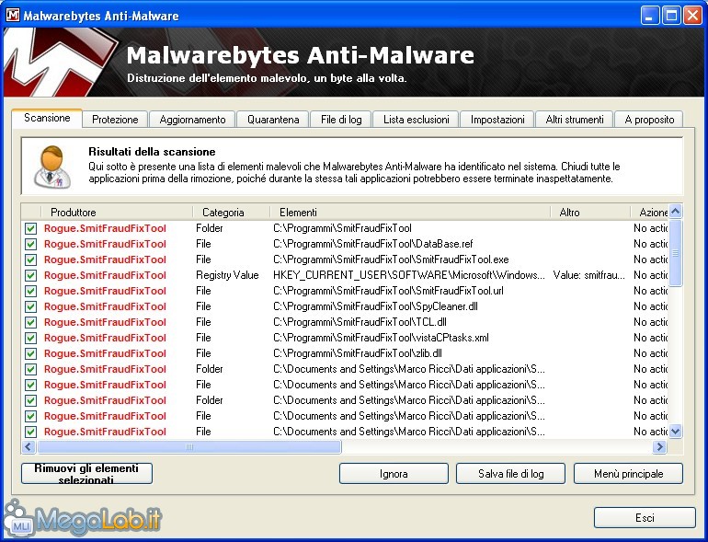
Task: Open the Aggiornamento tab
Action: click(192, 120)
